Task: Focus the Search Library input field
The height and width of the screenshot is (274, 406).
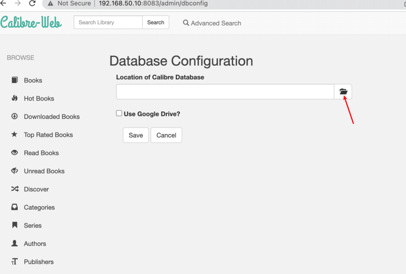Action: click(x=108, y=22)
